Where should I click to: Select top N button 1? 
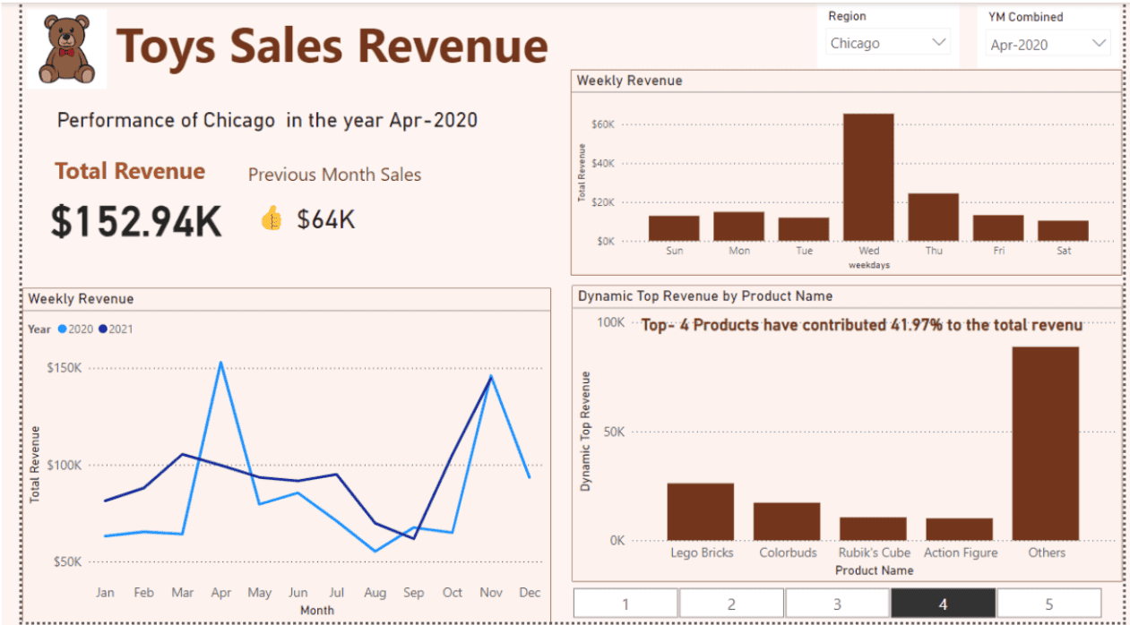click(x=625, y=604)
